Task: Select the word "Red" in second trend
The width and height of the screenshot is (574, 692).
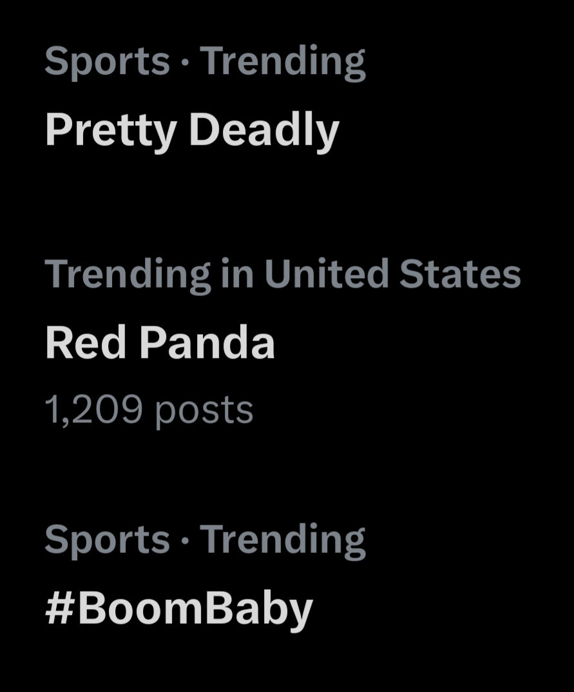Action: click(86, 342)
